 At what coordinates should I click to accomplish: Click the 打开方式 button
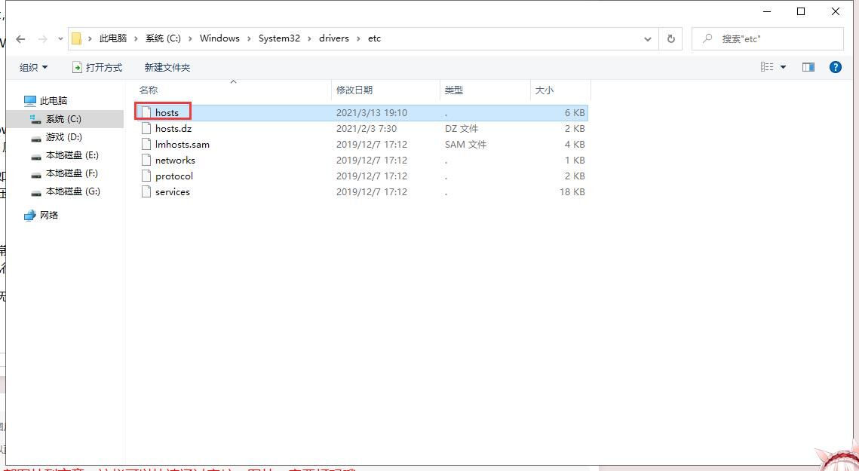97,67
